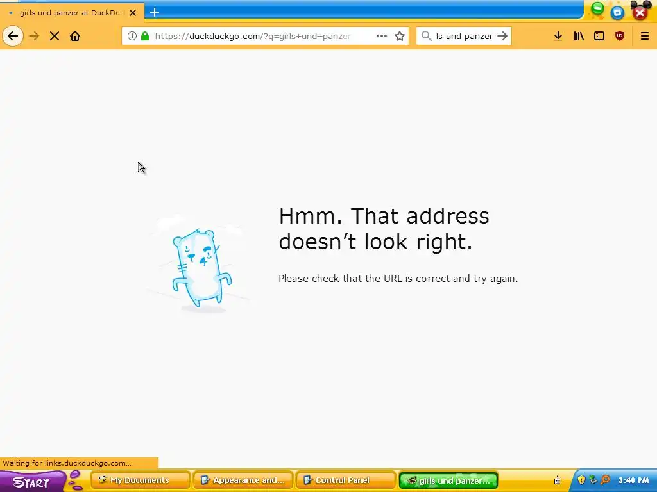Open a new tab

tap(154, 12)
